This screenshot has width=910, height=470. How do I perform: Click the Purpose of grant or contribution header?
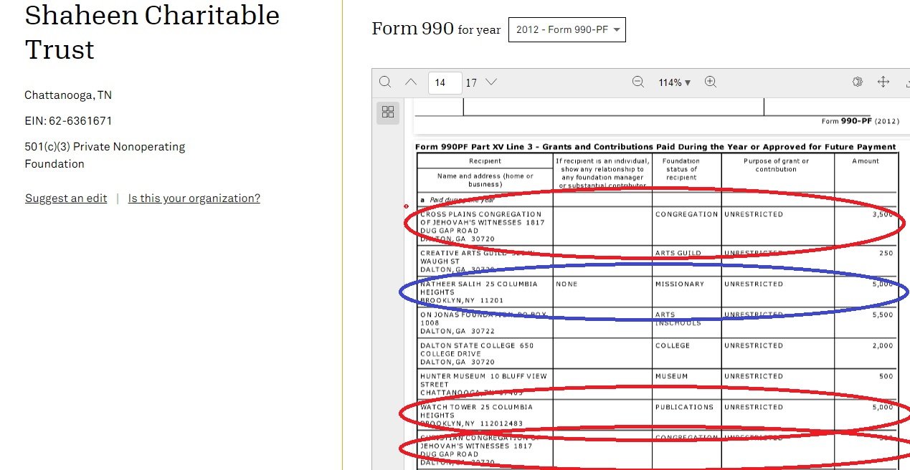(x=777, y=166)
